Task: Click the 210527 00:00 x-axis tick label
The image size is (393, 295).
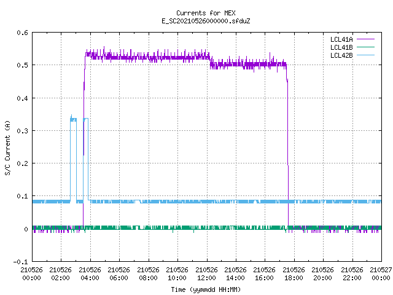Action: pyautogui.click(x=381, y=274)
